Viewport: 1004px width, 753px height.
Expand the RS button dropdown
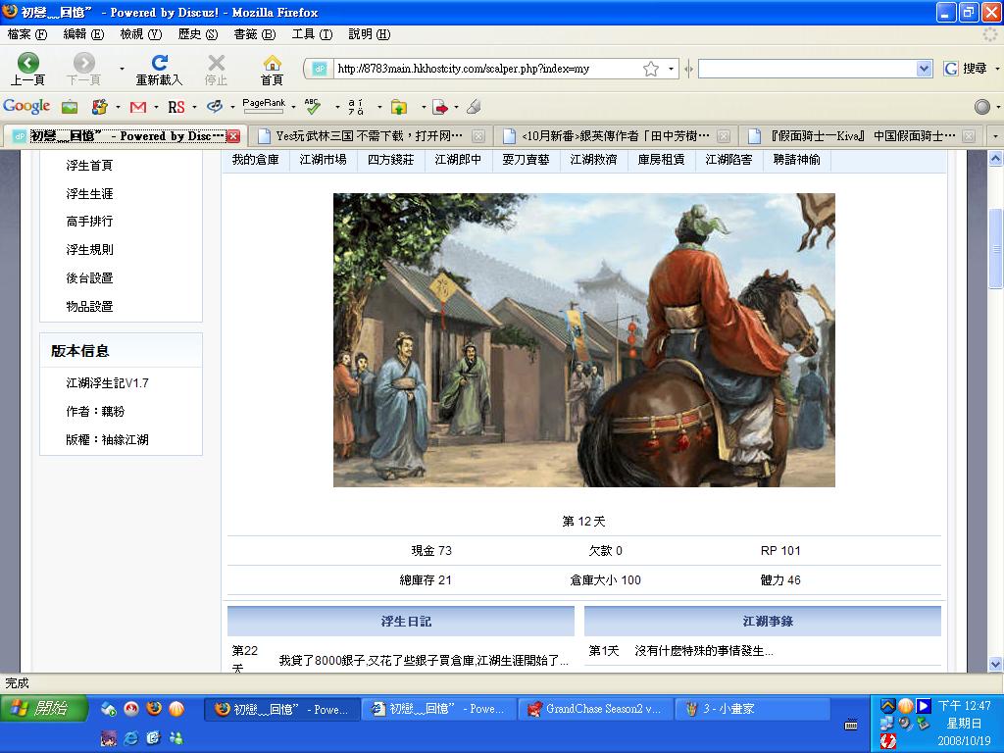[194, 108]
